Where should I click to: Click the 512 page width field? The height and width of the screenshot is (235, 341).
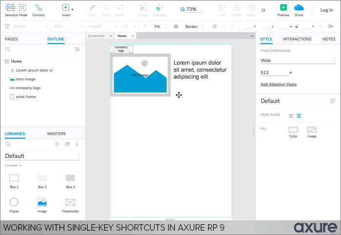[x=274, y=73]
